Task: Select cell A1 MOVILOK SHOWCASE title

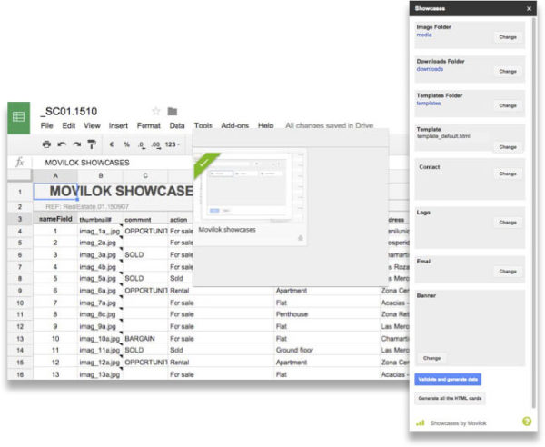Action: [55, 192]
